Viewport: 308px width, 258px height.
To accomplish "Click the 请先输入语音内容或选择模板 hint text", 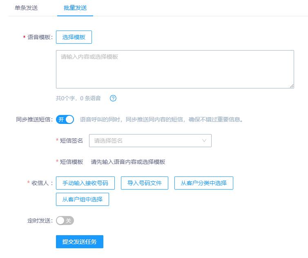I will click(128, 162).
